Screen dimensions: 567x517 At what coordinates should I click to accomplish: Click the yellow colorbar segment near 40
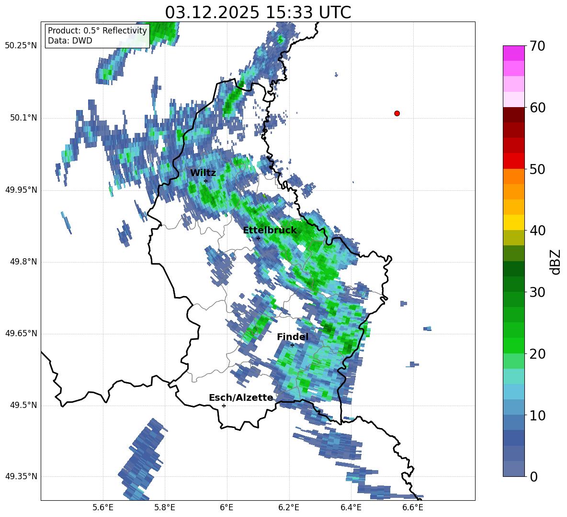point(513,222)
